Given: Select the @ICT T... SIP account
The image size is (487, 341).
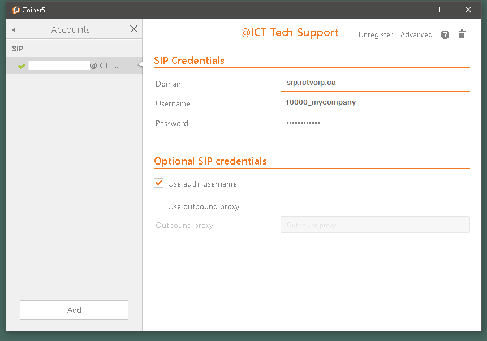Looking at the screenshot, I should [x=74, y=66].
